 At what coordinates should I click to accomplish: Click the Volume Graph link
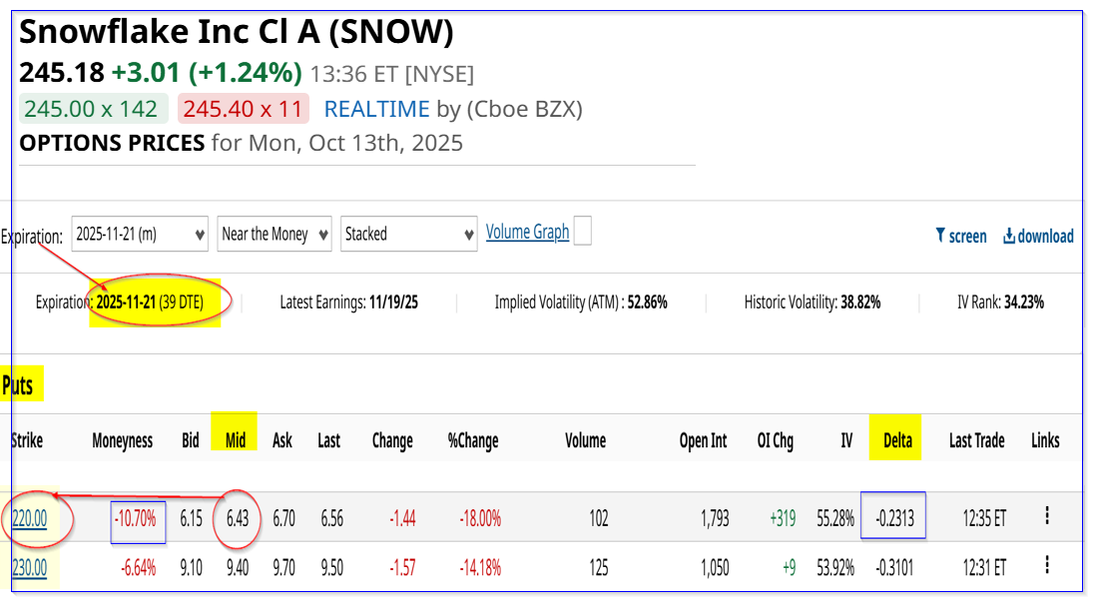coord(527,232)
